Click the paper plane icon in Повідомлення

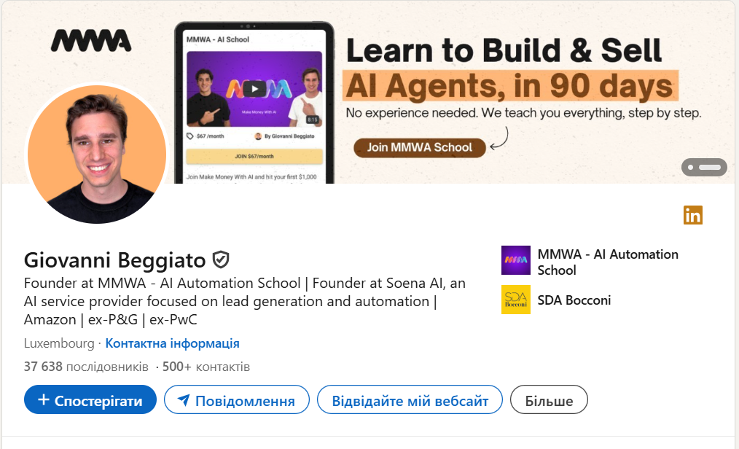184,400
